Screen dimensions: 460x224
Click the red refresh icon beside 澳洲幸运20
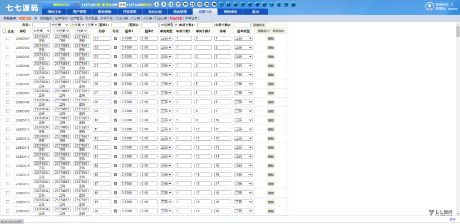76,4
